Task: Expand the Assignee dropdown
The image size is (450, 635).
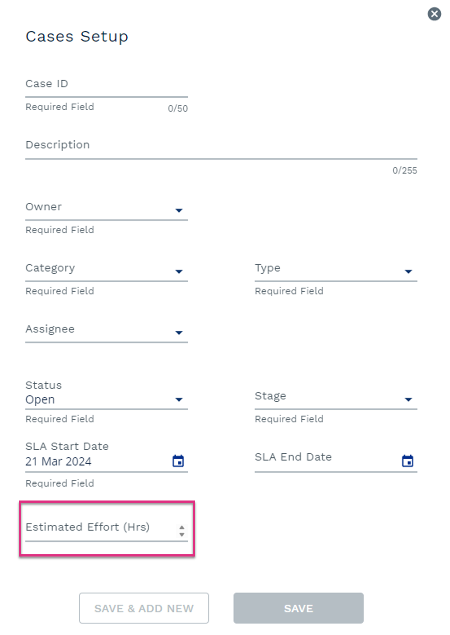Action: (x=179, y=332)
